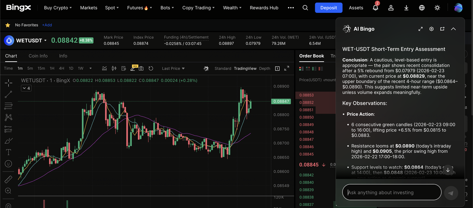Start a new AI Bingo chat
The width and height of the screenshot is (473, 208).
point(442,29)
